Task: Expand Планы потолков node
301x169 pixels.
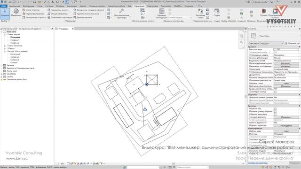Action: (5, 46)
